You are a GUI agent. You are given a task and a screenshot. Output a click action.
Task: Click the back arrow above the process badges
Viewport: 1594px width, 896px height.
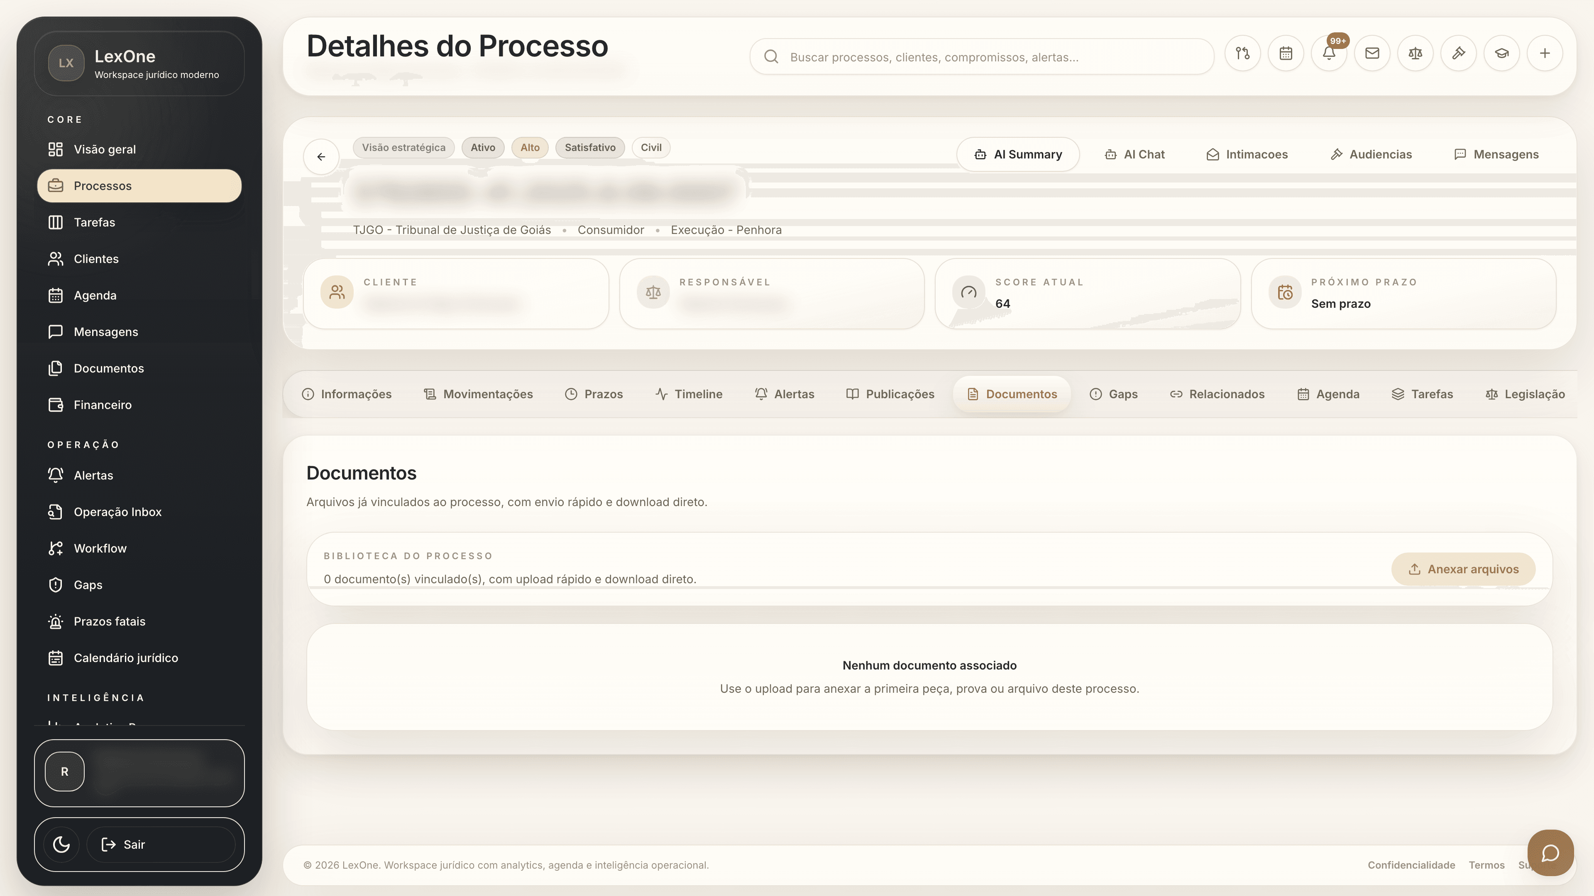(320, 156)
